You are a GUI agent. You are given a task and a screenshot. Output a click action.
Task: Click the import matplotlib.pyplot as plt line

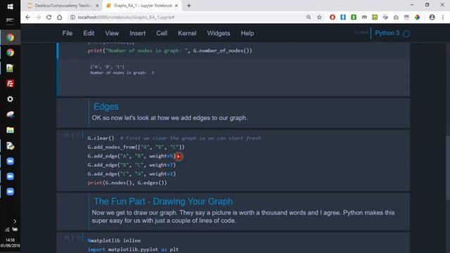[133, 249]
